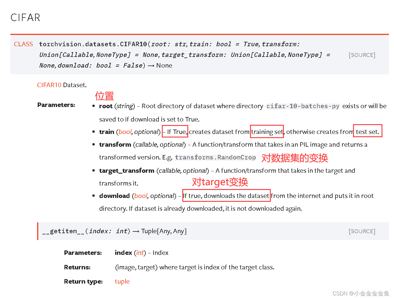The height and width of the screenshot is (299, 394).
Task: Click the Return type: label
Action: (x=83, y=282)
